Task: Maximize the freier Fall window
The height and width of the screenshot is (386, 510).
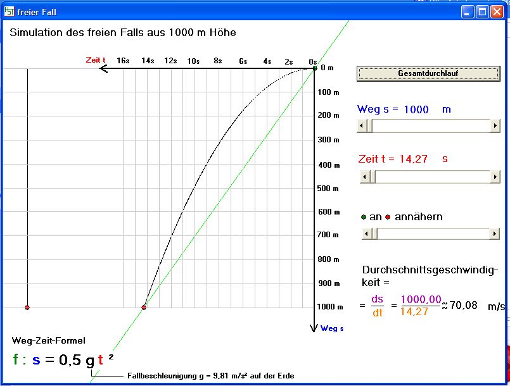Action: pos(482,12)
